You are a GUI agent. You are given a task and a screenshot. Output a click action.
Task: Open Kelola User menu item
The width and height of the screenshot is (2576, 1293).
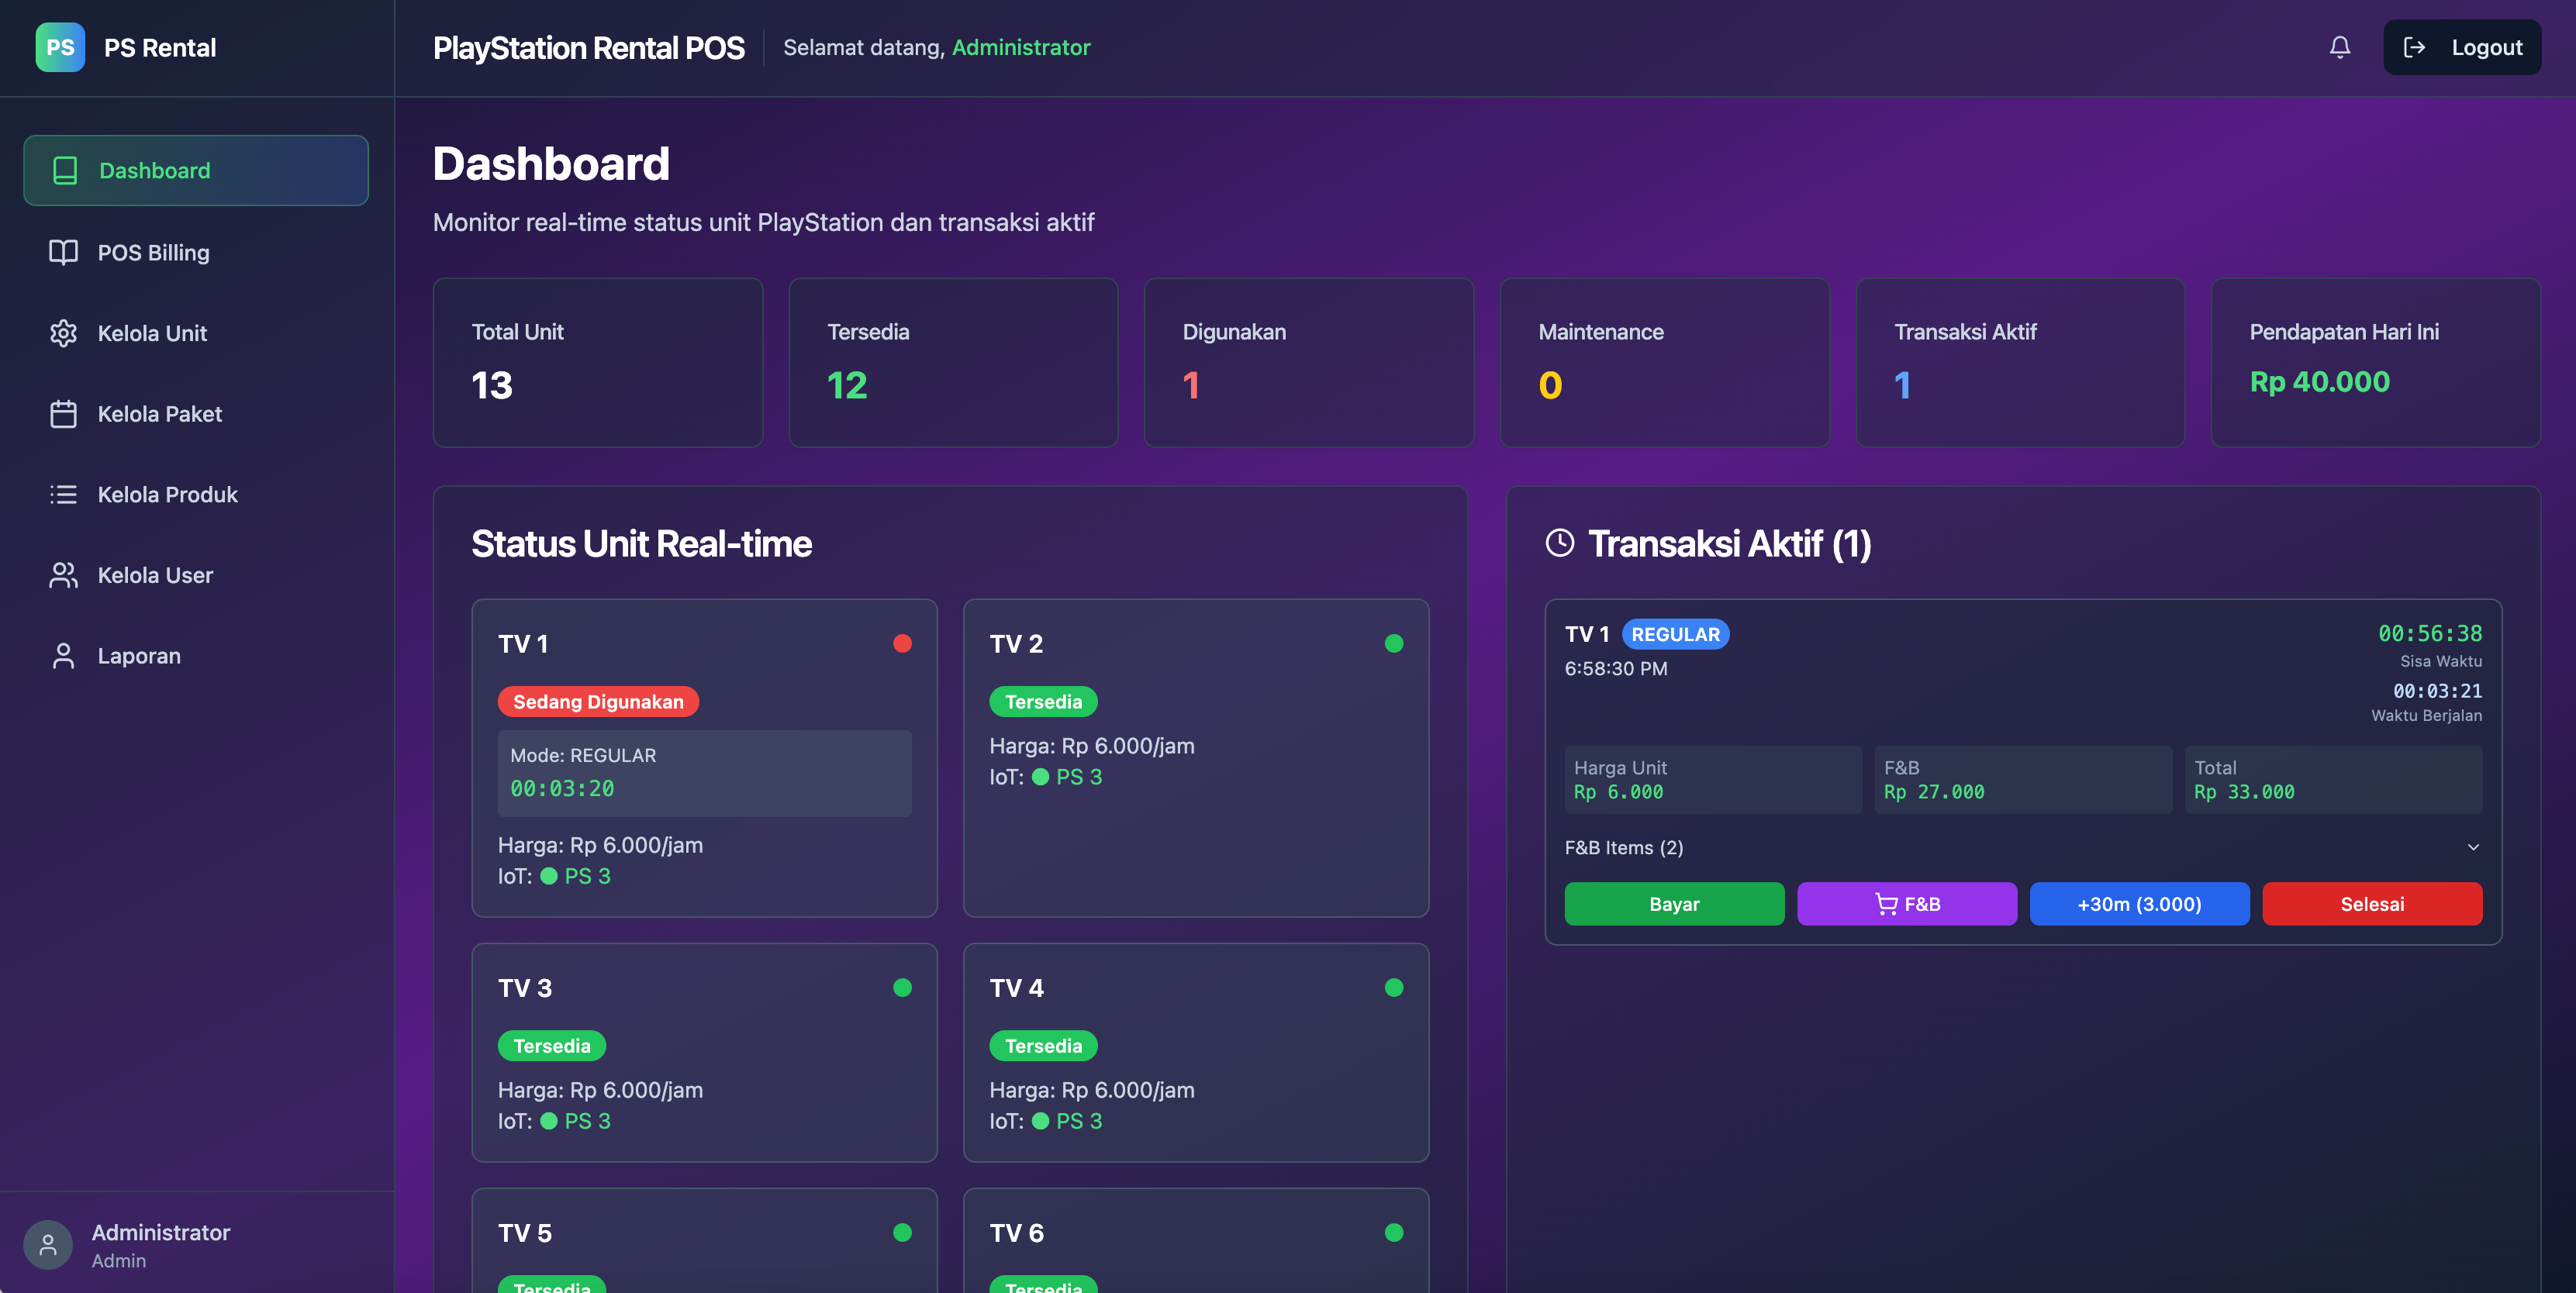click(x=196, y=575)
